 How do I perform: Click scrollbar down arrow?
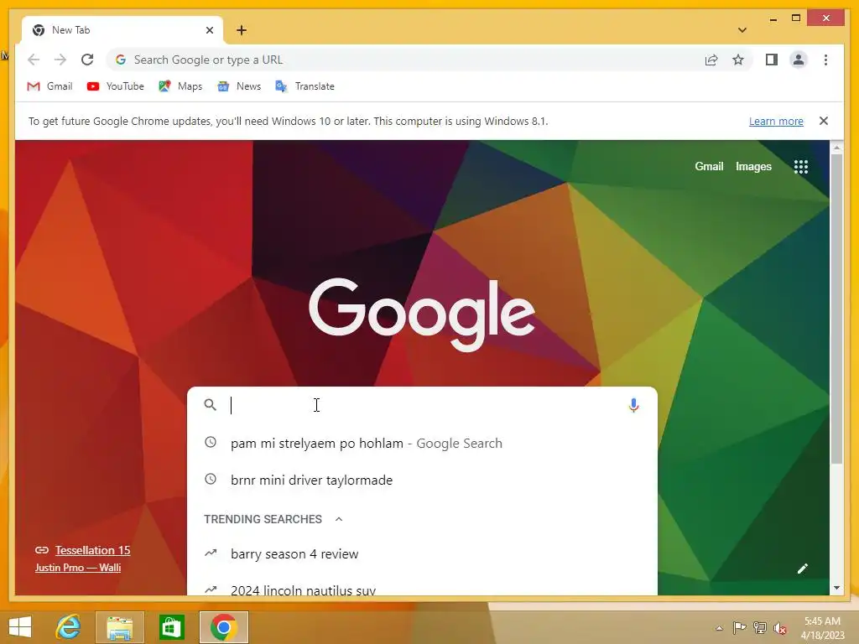coord(836,588)
